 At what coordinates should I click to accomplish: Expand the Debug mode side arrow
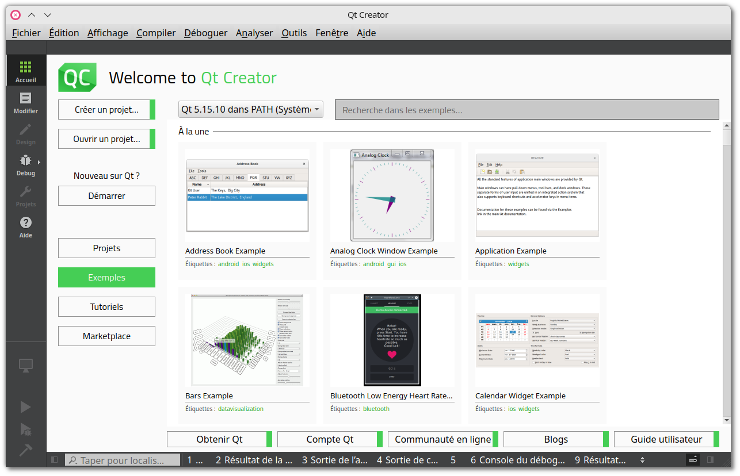pos(39,162)
